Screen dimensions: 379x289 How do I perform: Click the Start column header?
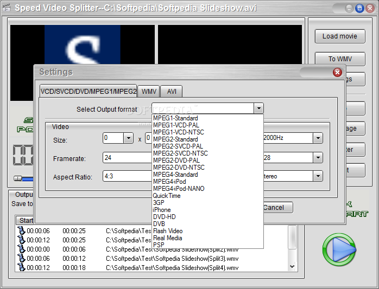click(24, 220)
